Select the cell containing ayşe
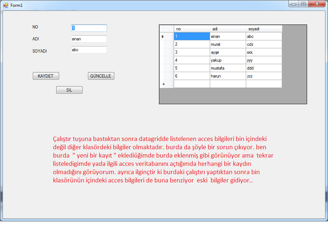 [227, 52]
